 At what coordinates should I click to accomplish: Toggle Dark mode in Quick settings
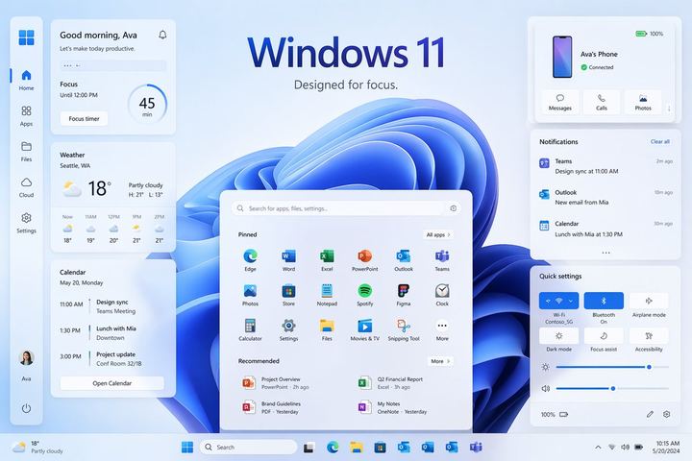[558, 336]
